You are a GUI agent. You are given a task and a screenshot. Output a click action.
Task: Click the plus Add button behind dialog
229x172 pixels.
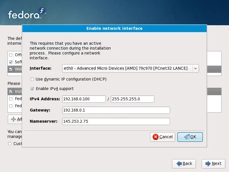[15, 119]
